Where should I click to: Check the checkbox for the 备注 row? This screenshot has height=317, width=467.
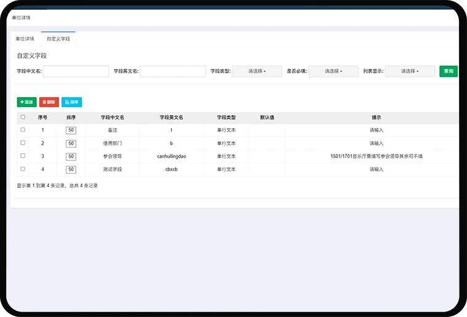pos(23,130)
